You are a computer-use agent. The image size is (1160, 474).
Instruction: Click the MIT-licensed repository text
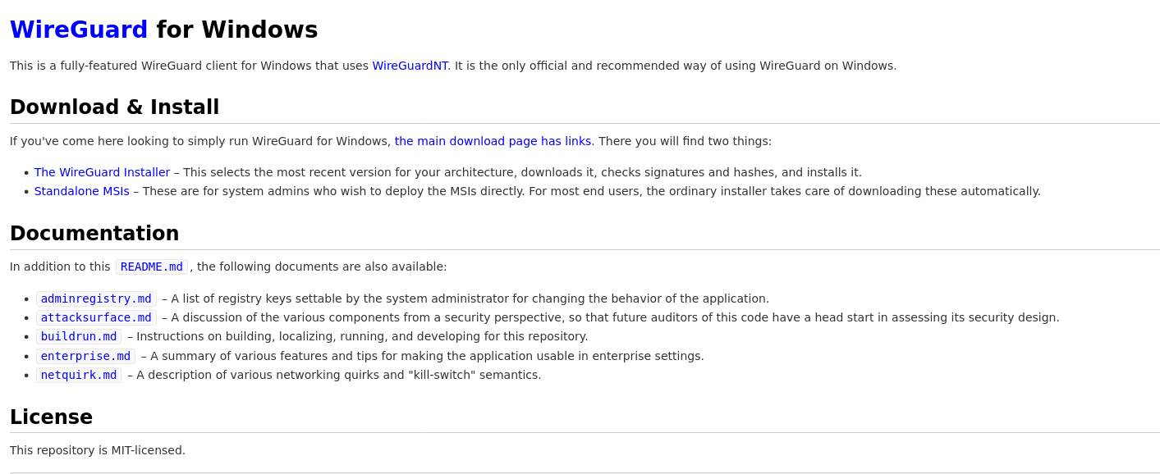click(97, 449)
